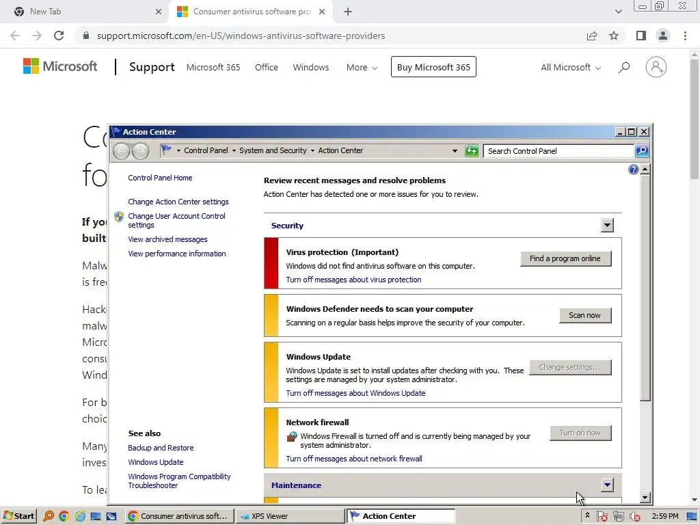Switch to XPS Viewer taskbar button
The height and width of the screenshot is (525, 700).
pos(290,516)
